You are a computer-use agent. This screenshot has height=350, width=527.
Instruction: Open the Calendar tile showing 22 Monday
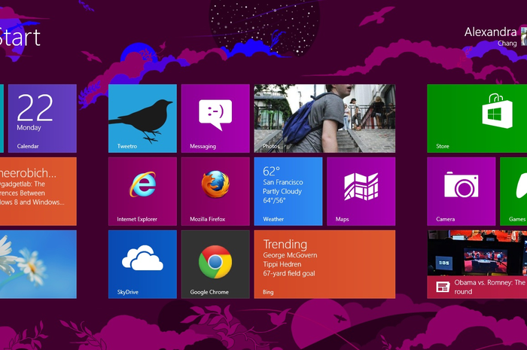[x=42, y=119]
